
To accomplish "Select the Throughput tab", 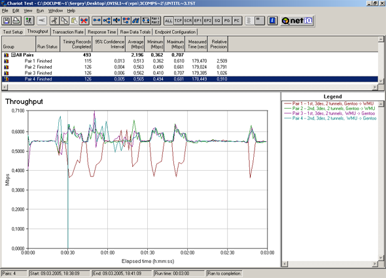I will [x=38, y=31].
